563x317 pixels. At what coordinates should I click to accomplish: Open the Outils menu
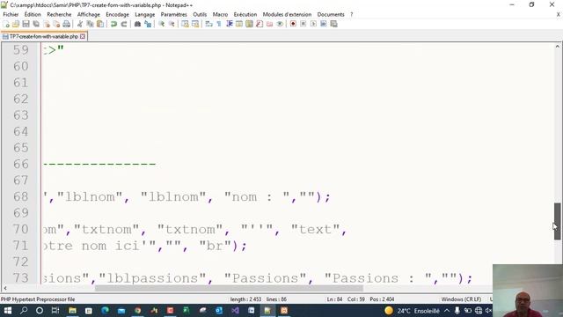point(200,14)
